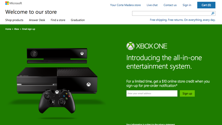Viewport: 222px width, 125px height.
Task: Click the Kinect sensor image
Action: click(57, 56)
